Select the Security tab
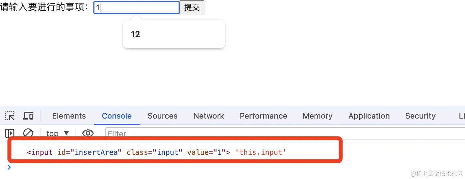Screen dimensions: 465x179 point(420,116)
